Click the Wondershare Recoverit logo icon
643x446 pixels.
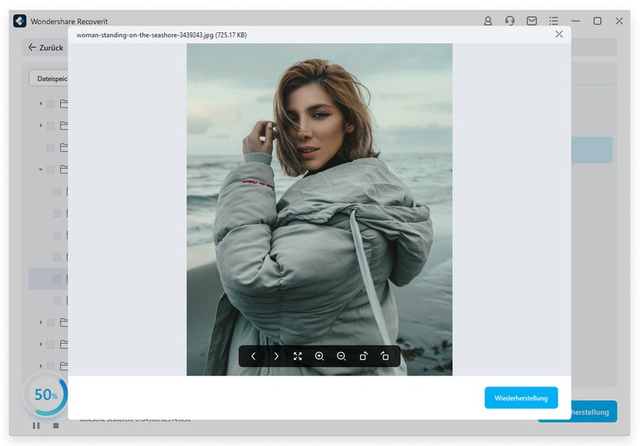click(19, 21)
